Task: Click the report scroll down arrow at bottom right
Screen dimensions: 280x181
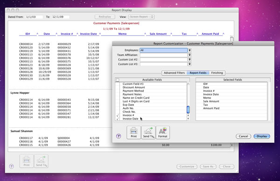Action: pos(232,145)
